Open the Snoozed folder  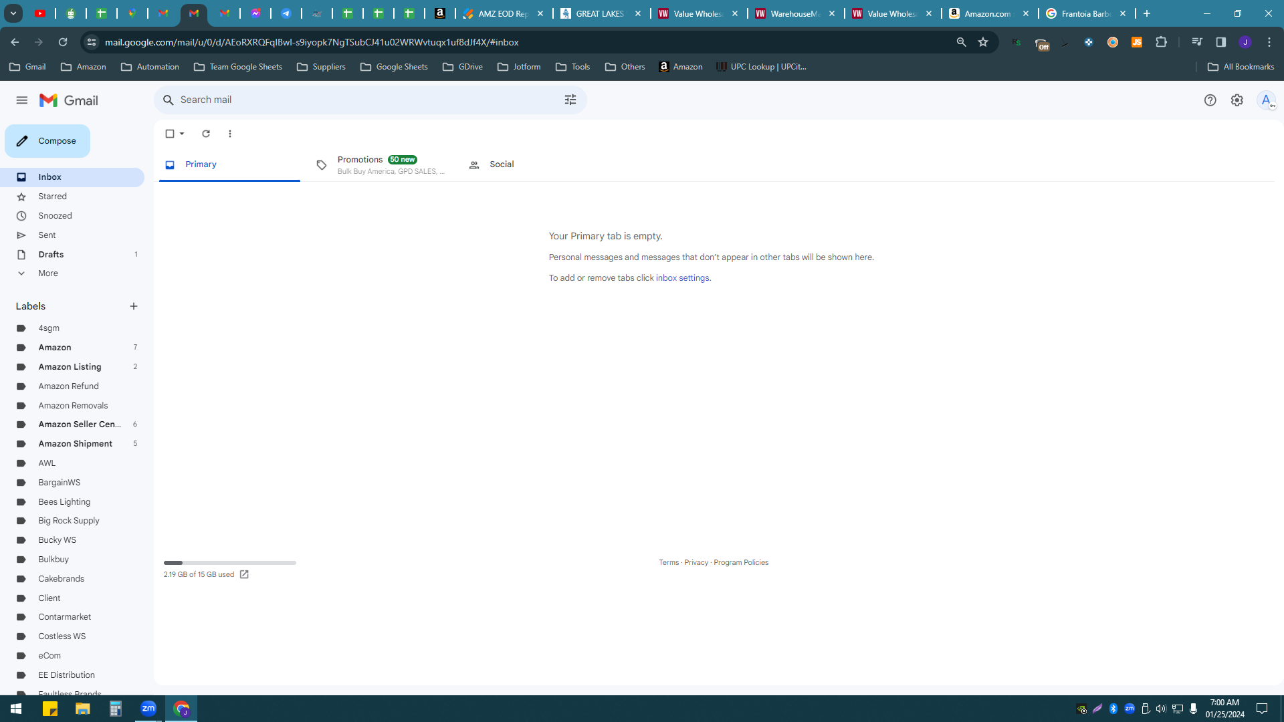pyautogui.click(x=72, y=216)
